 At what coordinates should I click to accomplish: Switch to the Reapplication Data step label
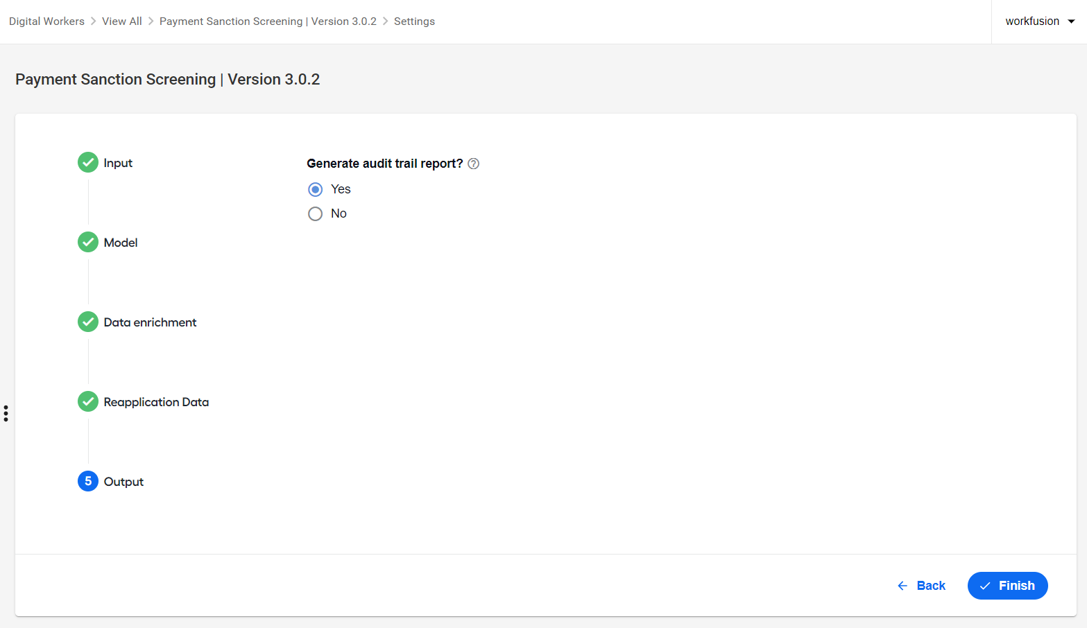click(156, 402)
